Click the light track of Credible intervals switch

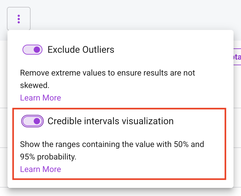28,121
